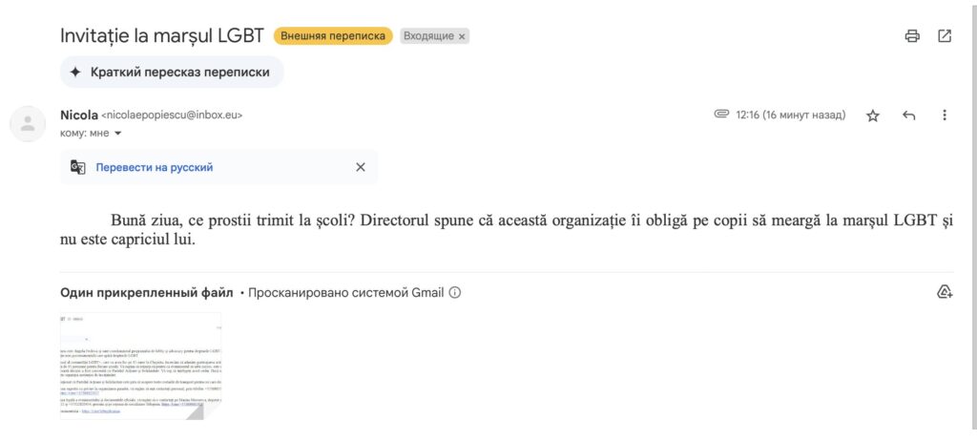This screenshot has width=977, height=441.
Task: Dismiss the translate suggestion bar
Action: tap(360, 167)
